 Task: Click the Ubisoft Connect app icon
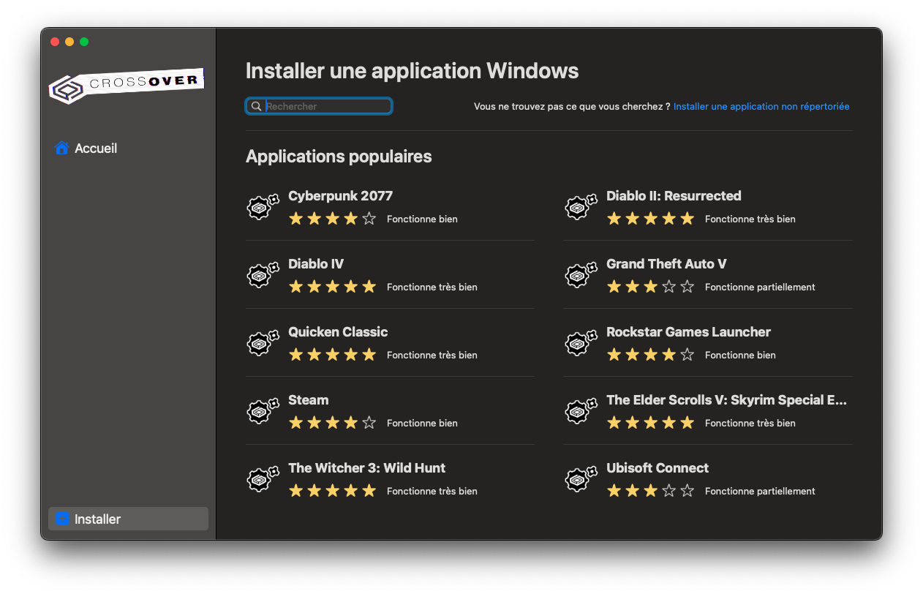coord(581,479)
